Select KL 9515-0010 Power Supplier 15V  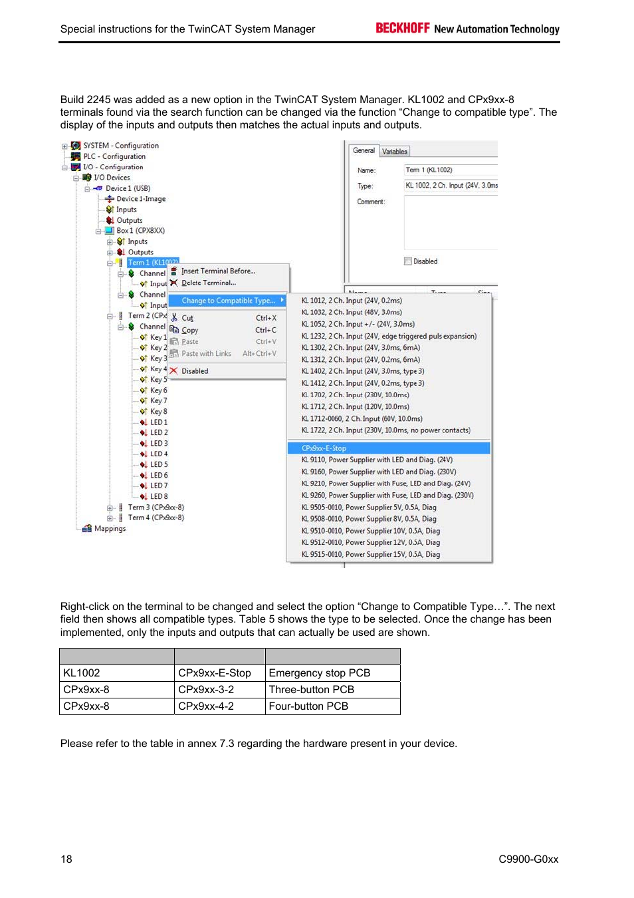(389, 554)
